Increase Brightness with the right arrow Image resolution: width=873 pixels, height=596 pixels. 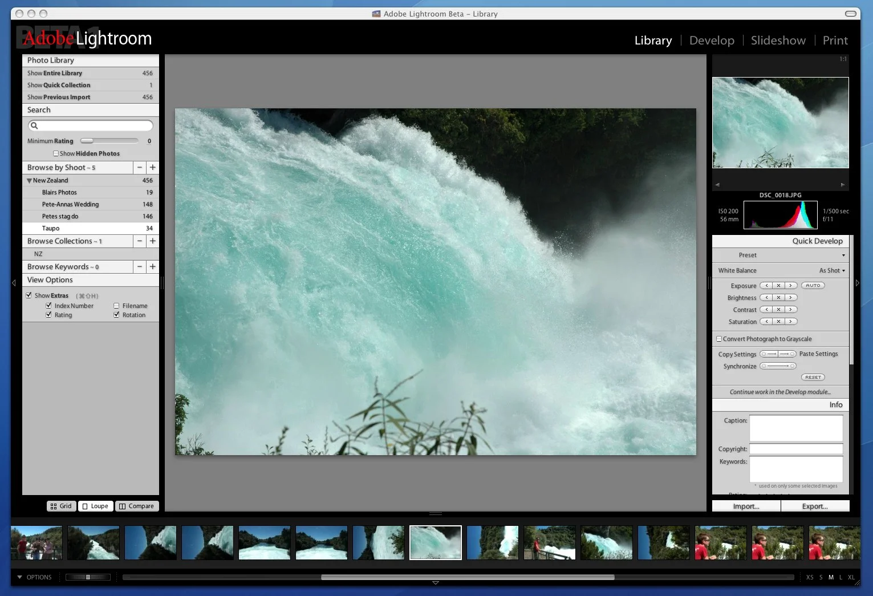click(791, 298)
